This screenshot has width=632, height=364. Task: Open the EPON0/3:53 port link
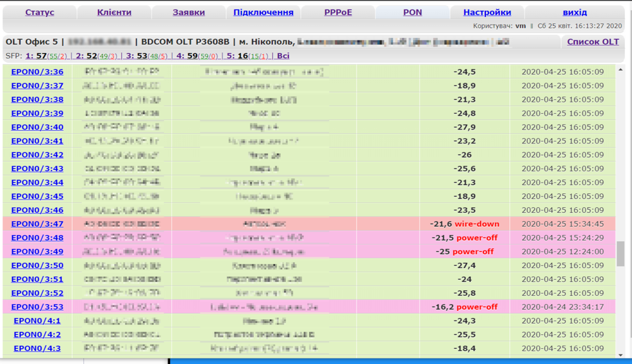(x=37, y=307)
